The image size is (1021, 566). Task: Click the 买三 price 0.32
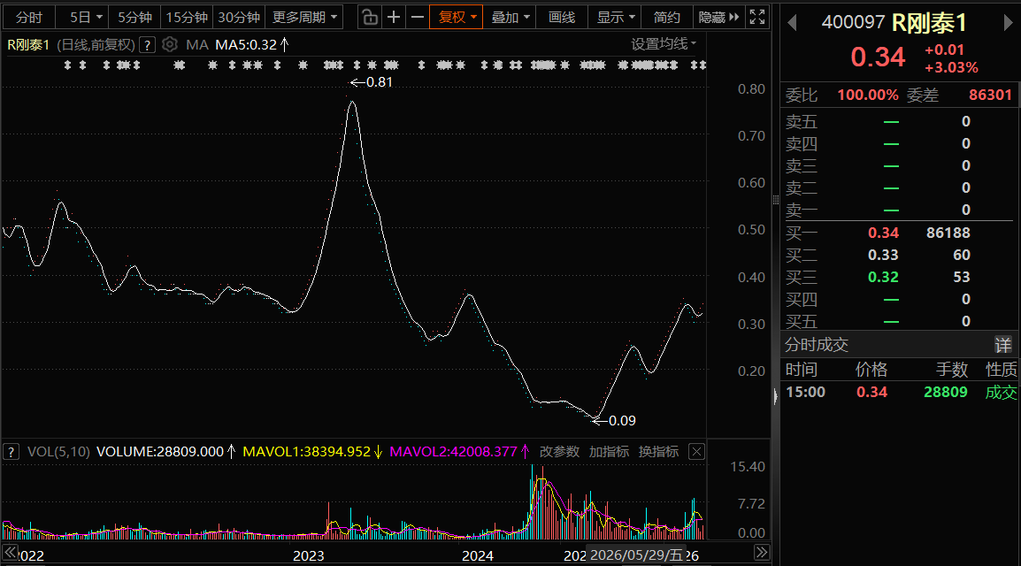(883, 277)
